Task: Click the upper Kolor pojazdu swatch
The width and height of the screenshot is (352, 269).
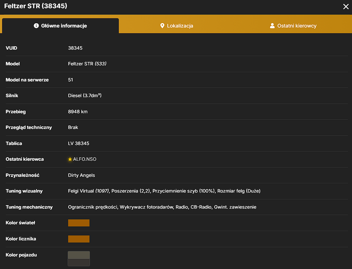Action: 79,255
